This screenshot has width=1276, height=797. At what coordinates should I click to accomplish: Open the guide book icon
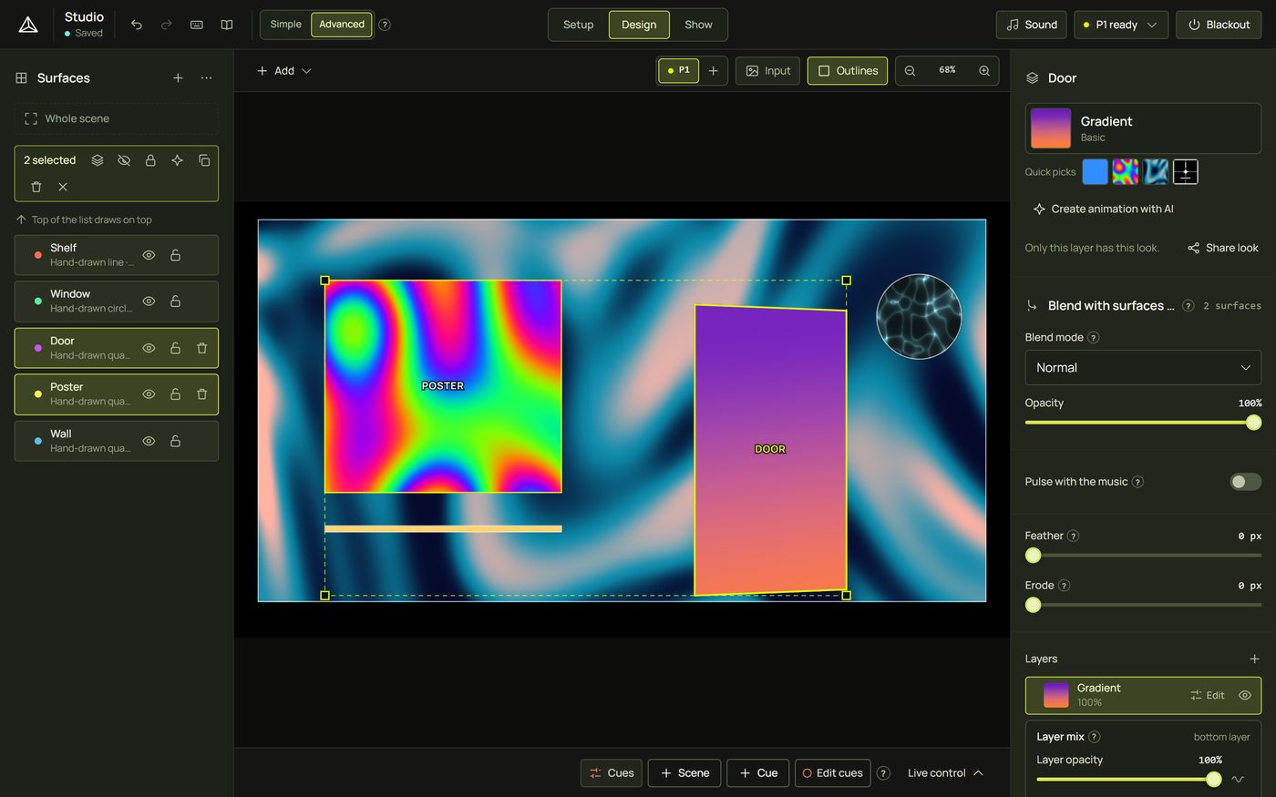pos(227,25)
